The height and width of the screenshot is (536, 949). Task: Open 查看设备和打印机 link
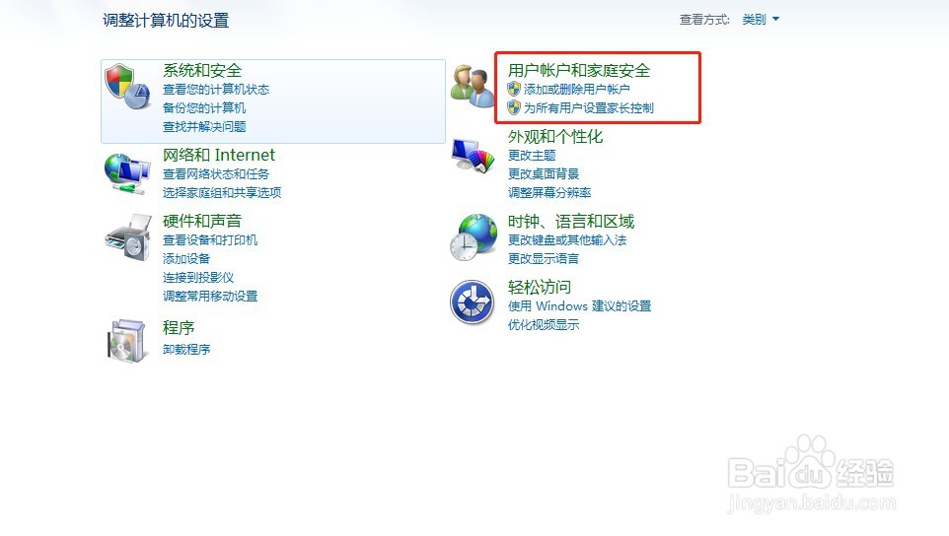(210, 239)
